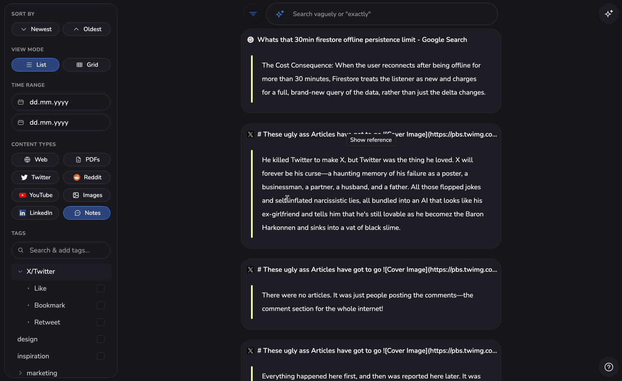Click the sparkle AI icon in search bar
This screenshot has height=381, width=622.
point(280,14)
